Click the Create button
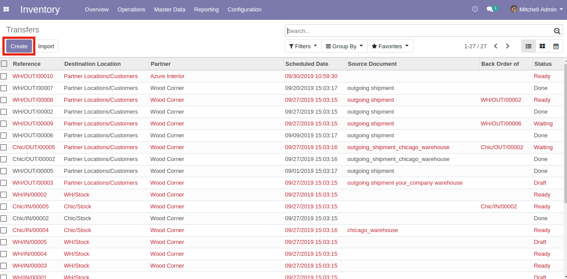This screenshot has width=567, height=279. click(x=19, y=46)
